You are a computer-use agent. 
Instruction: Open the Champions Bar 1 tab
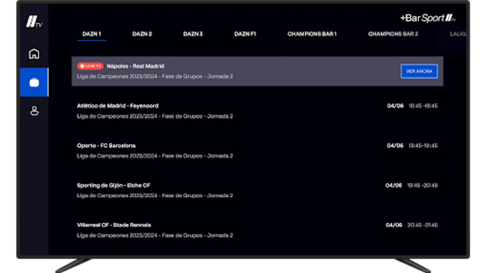[312, 34]
